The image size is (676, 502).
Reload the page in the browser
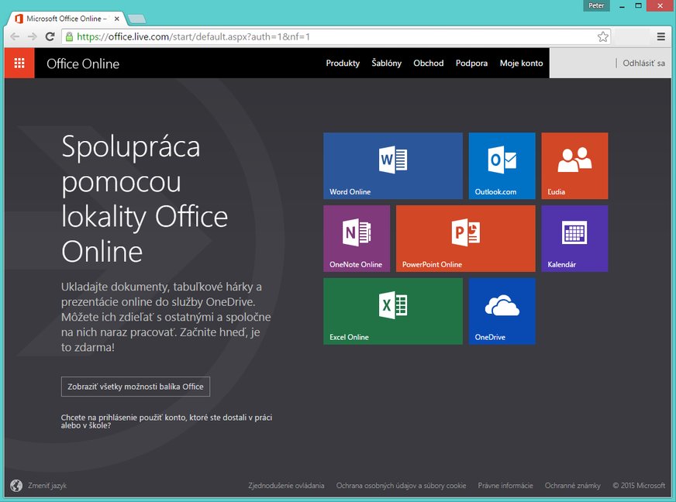[x=50, y=36]
